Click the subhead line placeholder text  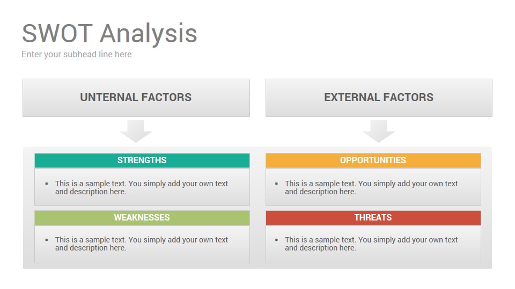pyautogui.click(x=77, y=55)
